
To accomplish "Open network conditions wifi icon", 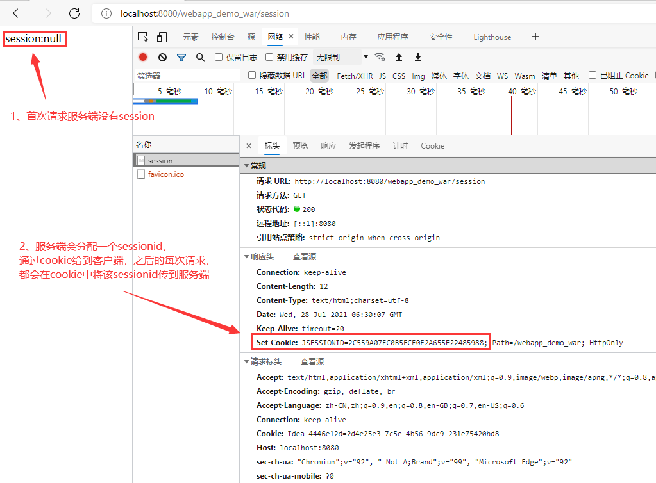I will click(380, 57).
